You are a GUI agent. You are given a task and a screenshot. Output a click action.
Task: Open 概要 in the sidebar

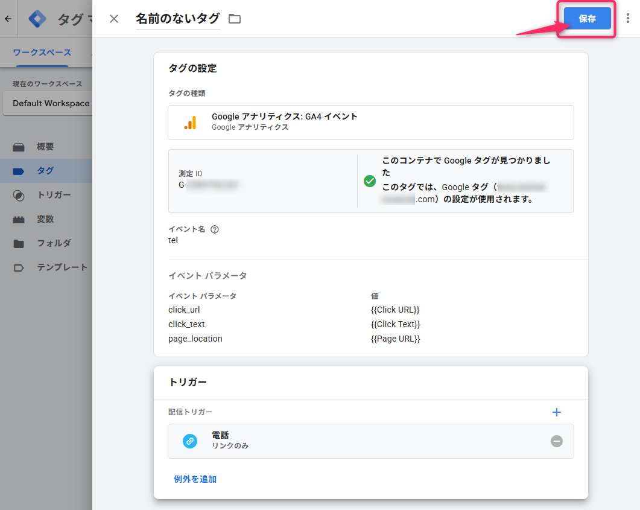[x=45, y=147]
